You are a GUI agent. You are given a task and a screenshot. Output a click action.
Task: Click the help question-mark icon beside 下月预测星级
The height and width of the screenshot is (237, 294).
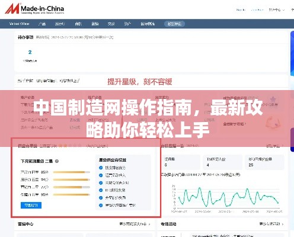click(57, 161)
